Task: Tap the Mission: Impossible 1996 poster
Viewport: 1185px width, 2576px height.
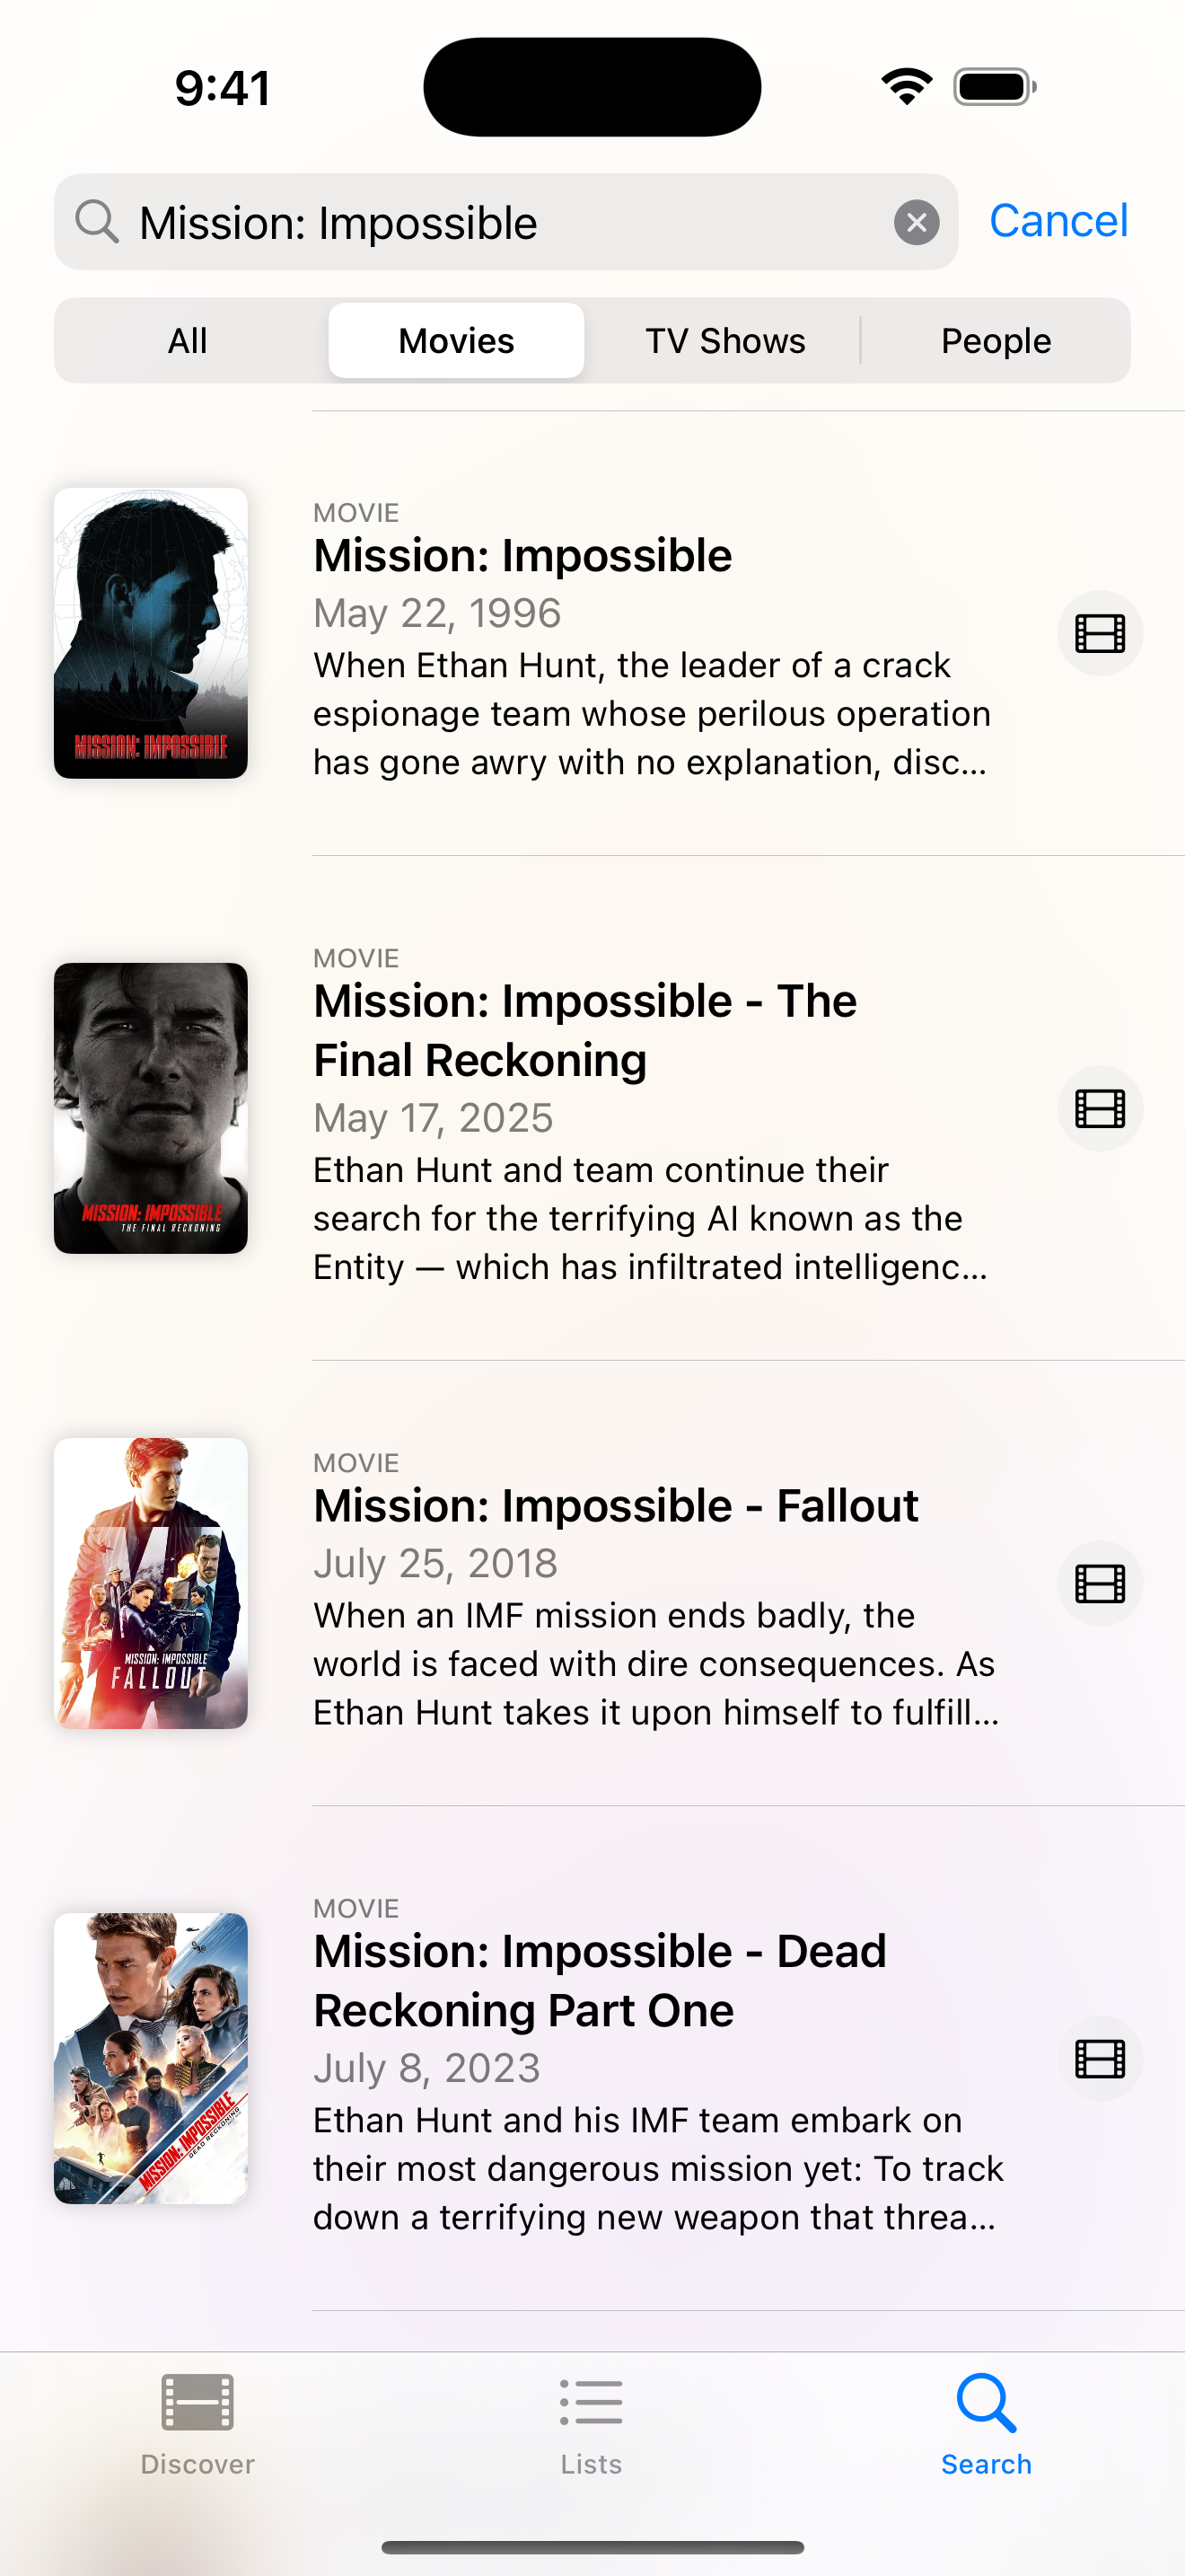Action: click(x=151, y=633)
